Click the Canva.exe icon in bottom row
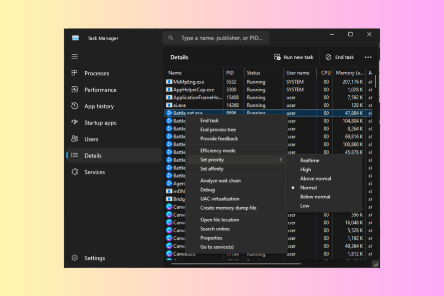Viewport: 444px width, 296px height. [169, 254]
